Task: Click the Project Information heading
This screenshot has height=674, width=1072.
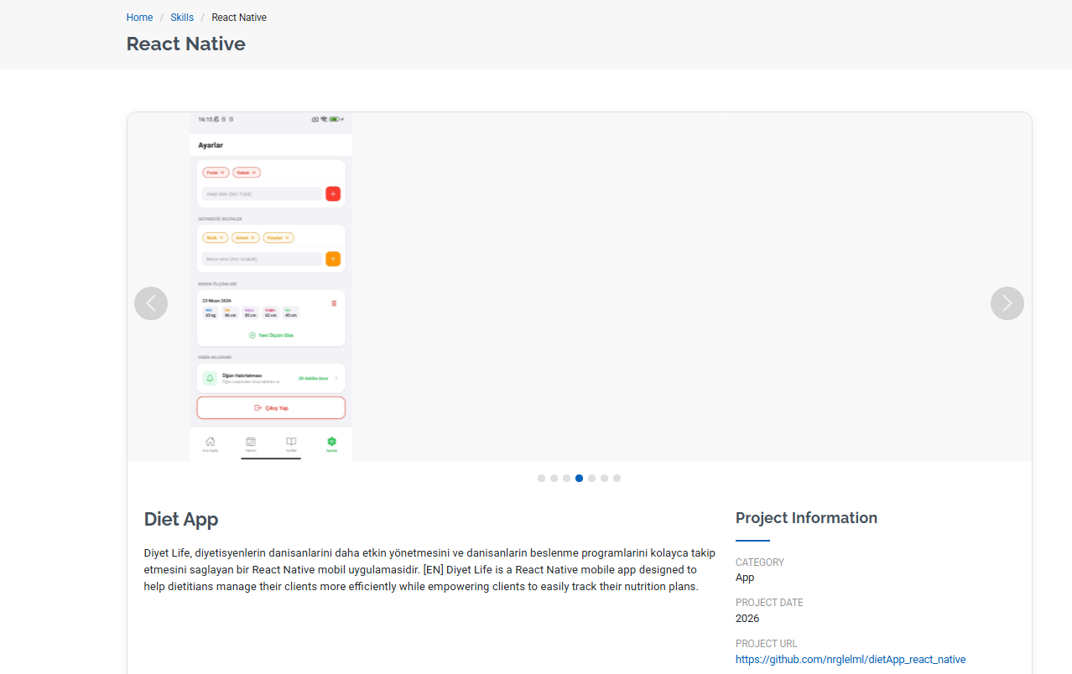Action: [806, 518]
